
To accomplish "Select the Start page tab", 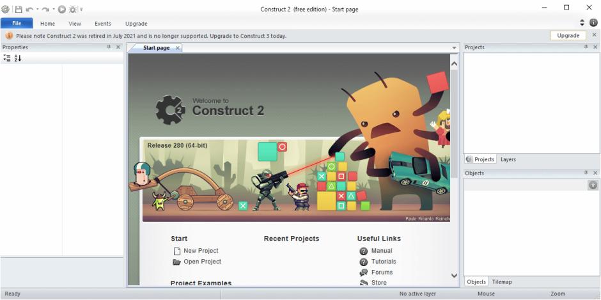I will (157, 48).
